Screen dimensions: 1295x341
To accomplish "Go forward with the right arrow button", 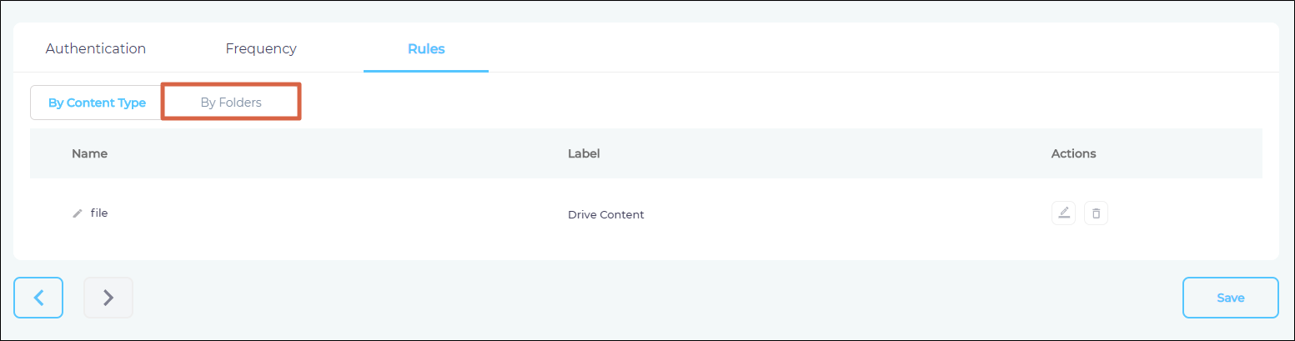I will pyautogui.click(x=108, y=298).
